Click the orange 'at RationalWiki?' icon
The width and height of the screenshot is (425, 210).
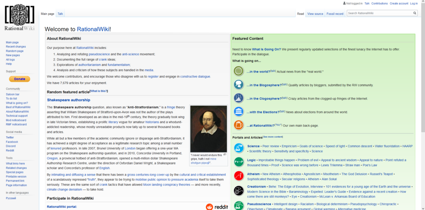(239, 125)
